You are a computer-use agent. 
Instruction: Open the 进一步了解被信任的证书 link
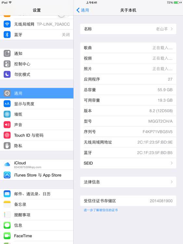[x=101, y=210]
